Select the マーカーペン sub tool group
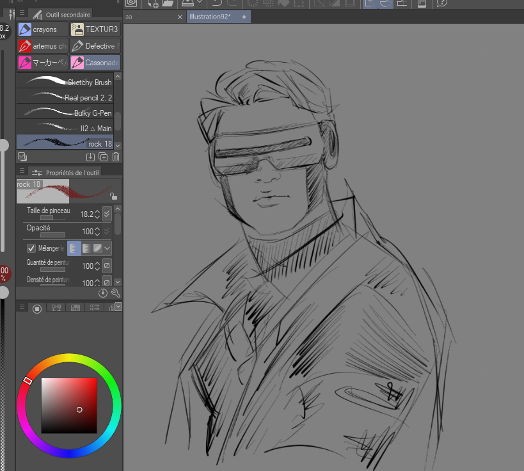The width and height of the screenshot is (524, 471). click(x=42, y=63)
